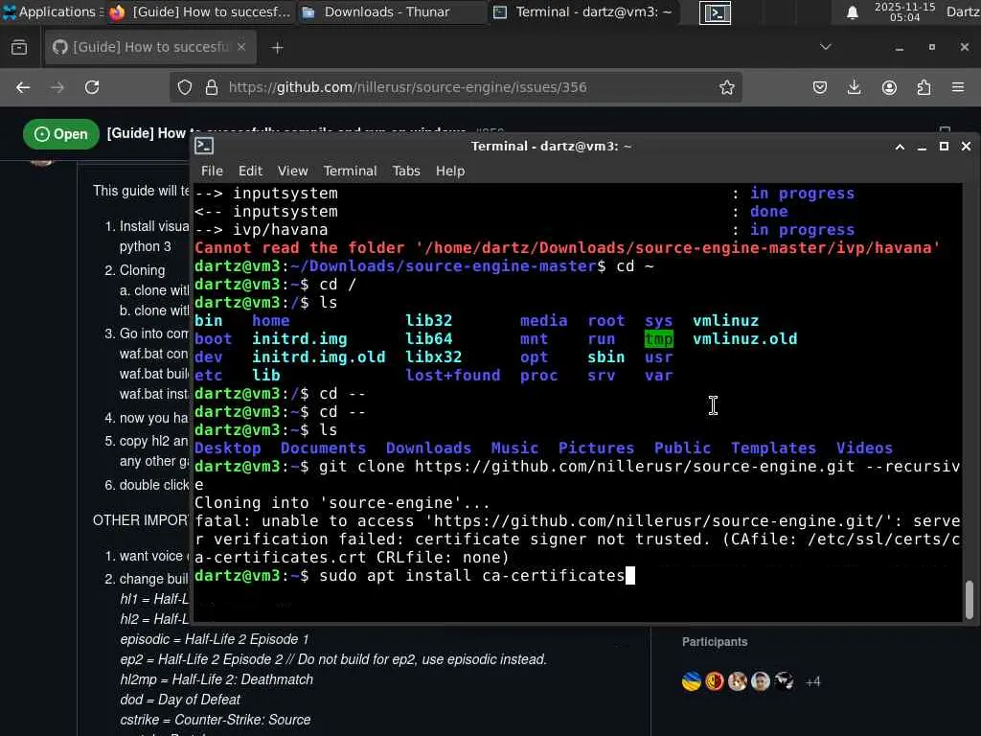Viewport: 981px width, 736px height.
Task: Click the terminal launcher icon in the top panel
Action: click(715, 12)
